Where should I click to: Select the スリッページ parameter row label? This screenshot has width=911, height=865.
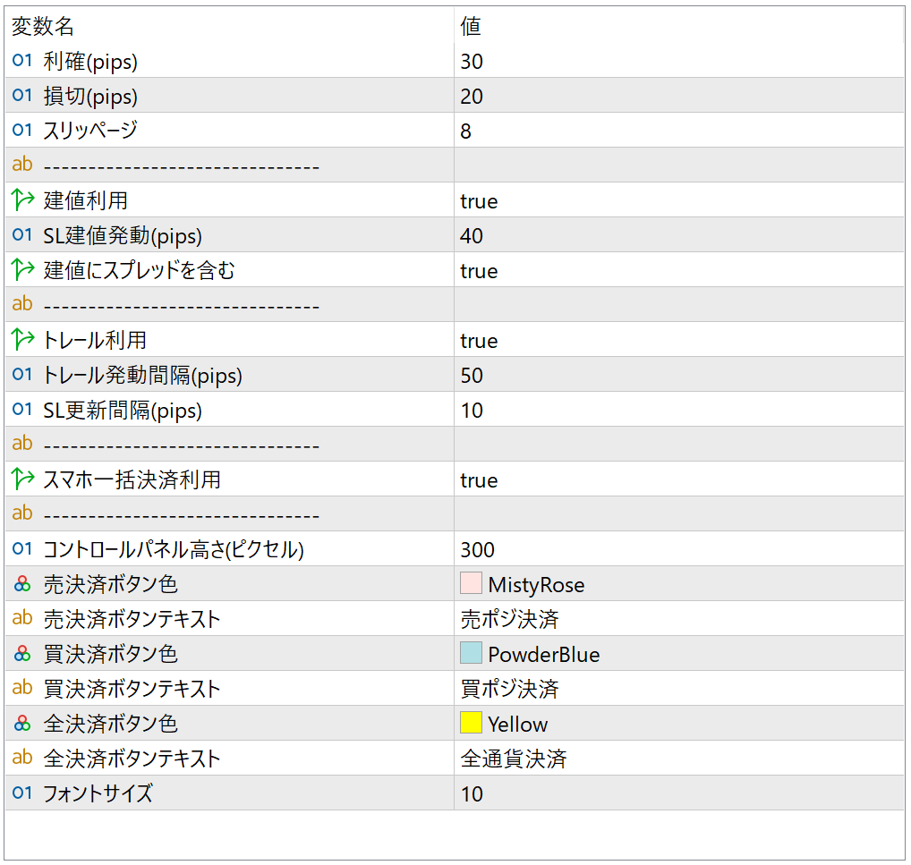[x=90, y=131]
